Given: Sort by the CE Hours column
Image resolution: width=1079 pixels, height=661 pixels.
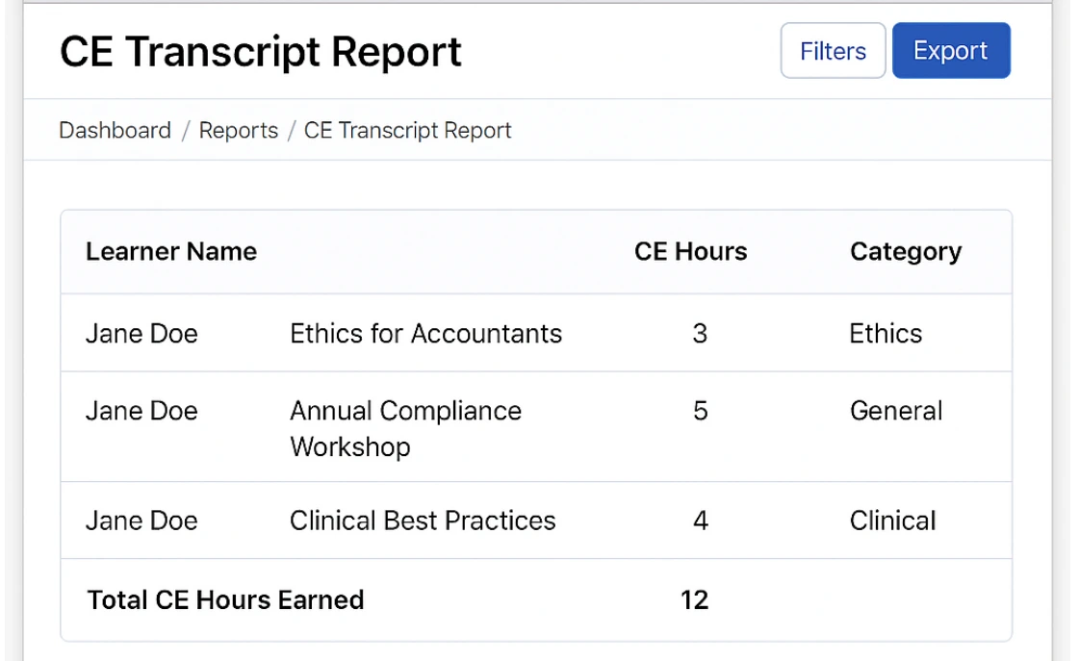Looking at the screenshot, I should (x=690, y=251).
